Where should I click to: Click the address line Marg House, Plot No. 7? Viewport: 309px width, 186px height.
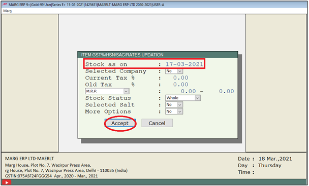click(x=48, y=165)
